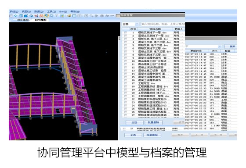Image resolution: width=246 pixels, height=168 pixels.
Task: Tick checkbox for row 17 工程定位
Action: 126,83
